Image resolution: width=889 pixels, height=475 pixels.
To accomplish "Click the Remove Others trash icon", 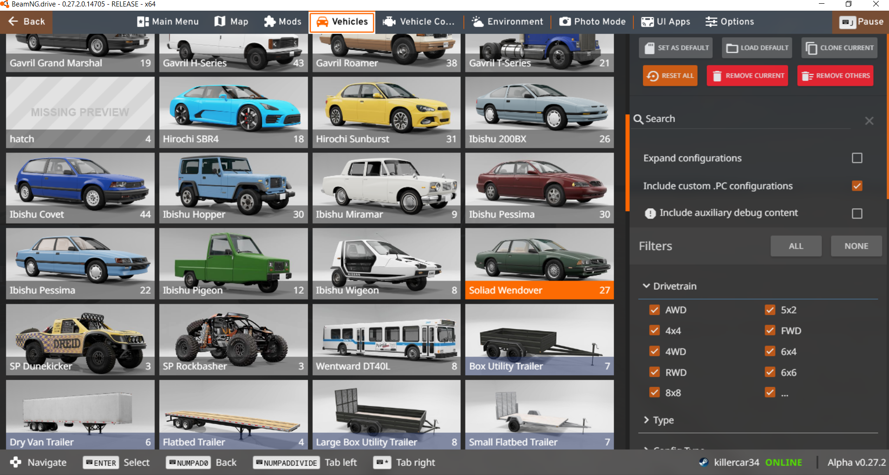I will coord(807,76).
